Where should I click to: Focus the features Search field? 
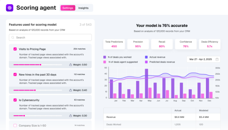(x=50, y=38)
